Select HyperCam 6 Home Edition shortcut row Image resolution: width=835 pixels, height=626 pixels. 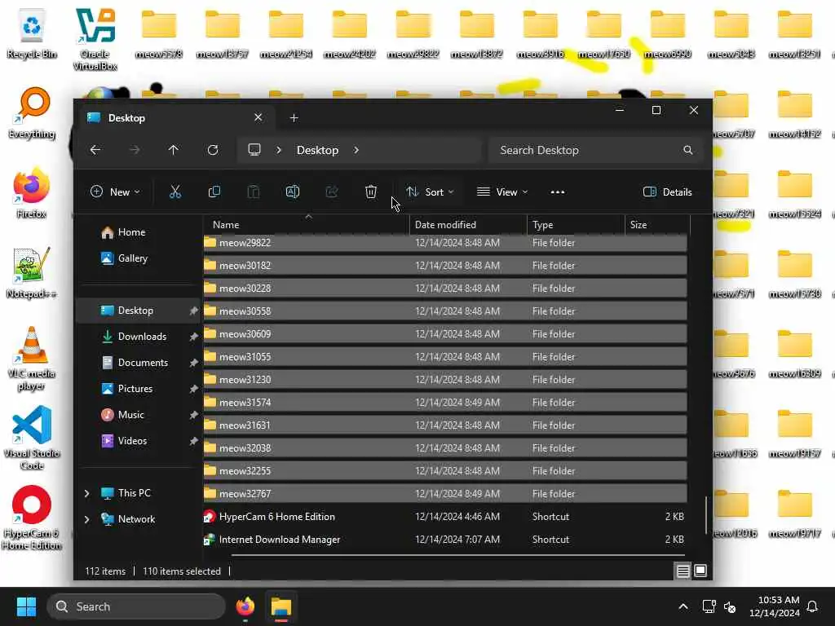tap(445, 516)
